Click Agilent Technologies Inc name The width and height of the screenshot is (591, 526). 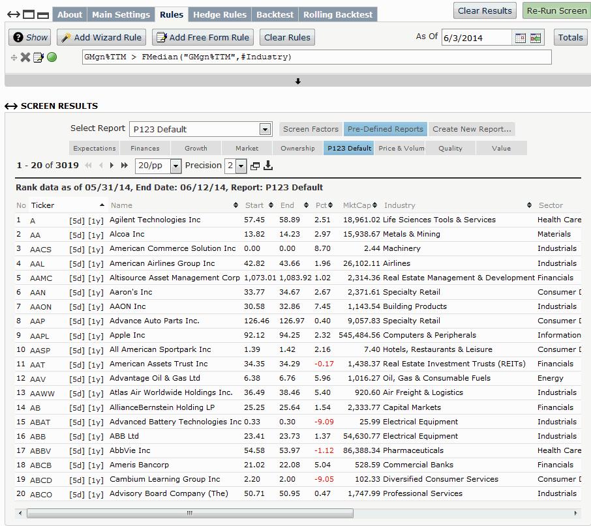(155, 220)
